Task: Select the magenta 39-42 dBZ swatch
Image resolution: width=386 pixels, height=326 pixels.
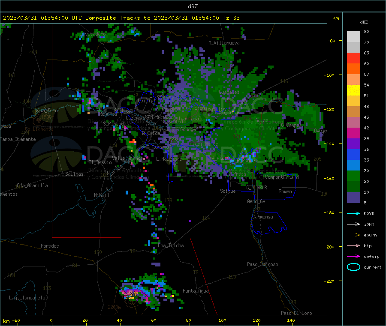Action: click(353, 133)
